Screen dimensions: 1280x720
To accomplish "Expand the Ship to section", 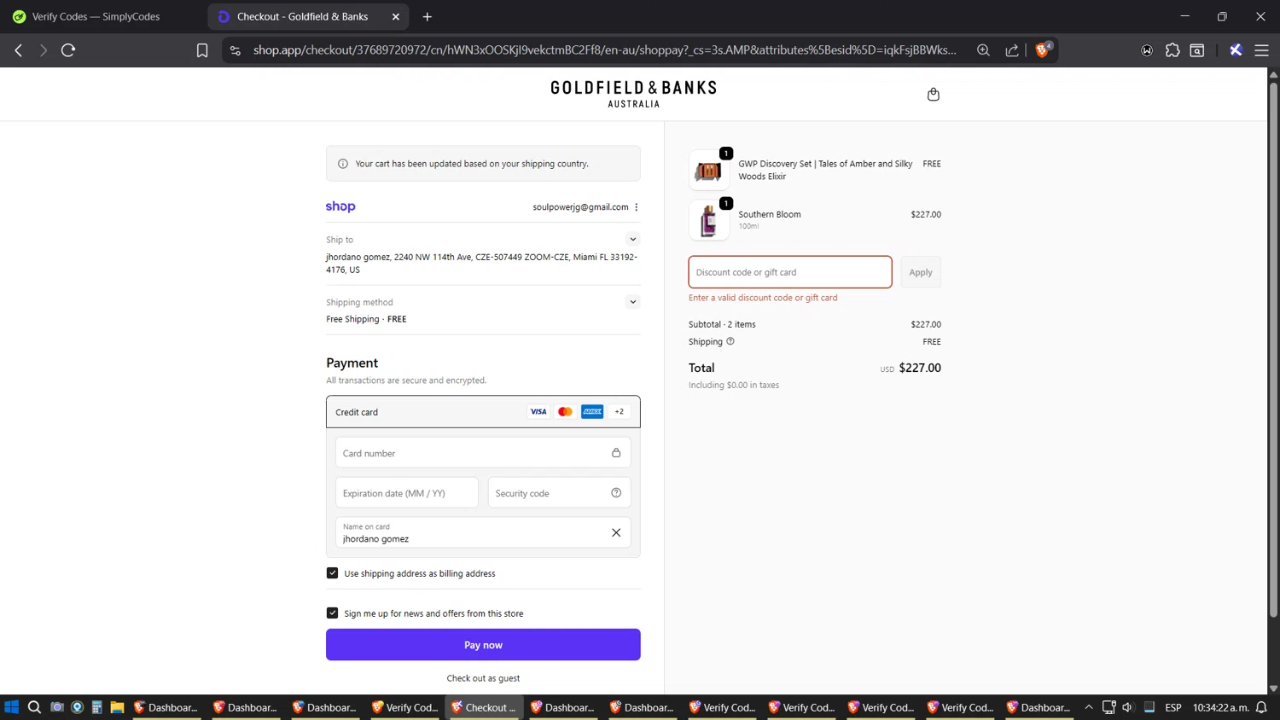I will click(x=633, y=240).
